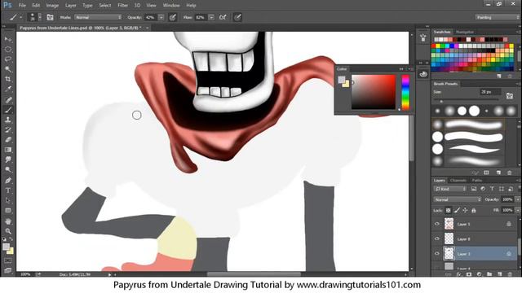Open layer Fill dropdown arrow
The height and width of the screenshot is (293, 522).
(x=518, y=210)
